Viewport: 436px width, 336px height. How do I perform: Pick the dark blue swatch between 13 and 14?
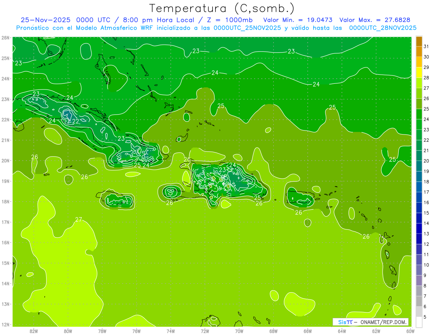419,228
